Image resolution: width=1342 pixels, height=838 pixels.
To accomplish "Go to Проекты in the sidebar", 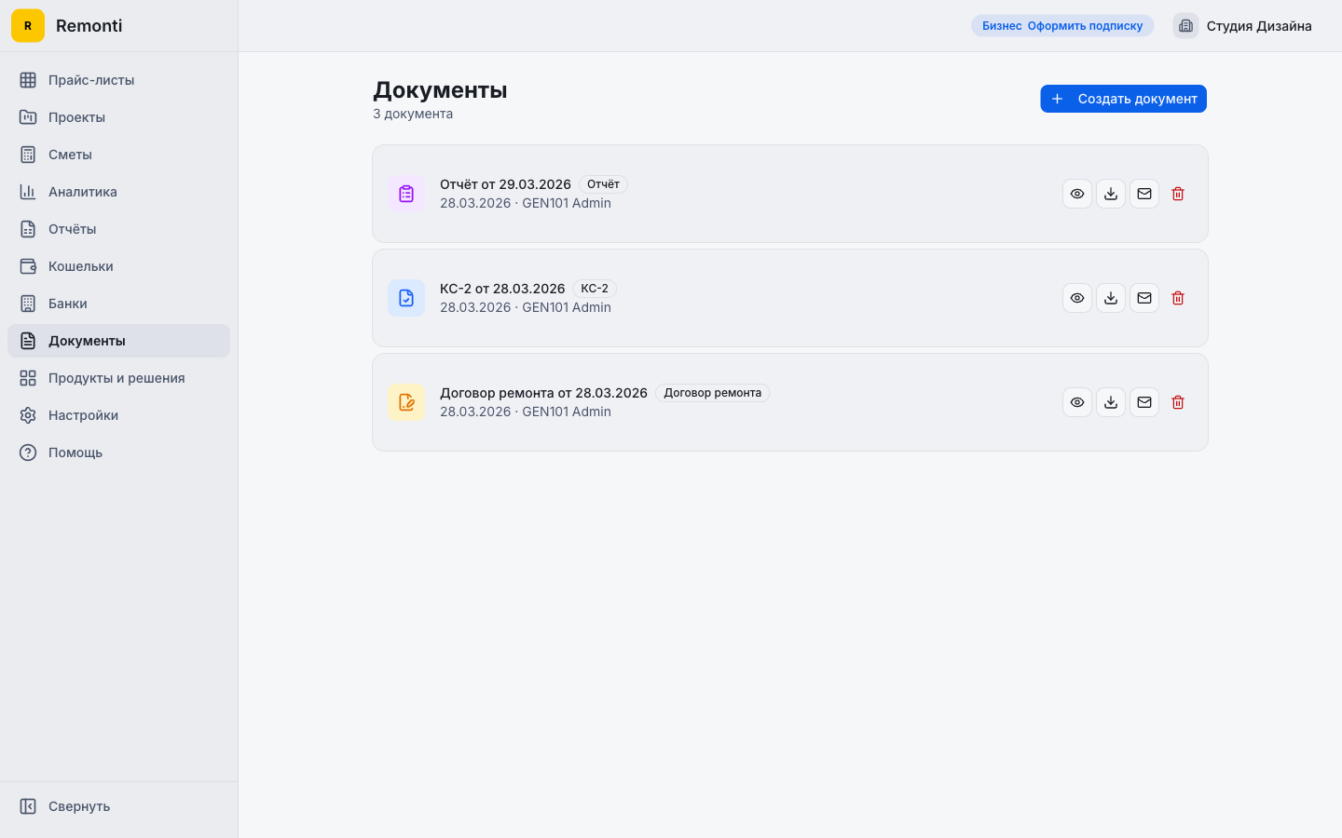I will 76,116.
